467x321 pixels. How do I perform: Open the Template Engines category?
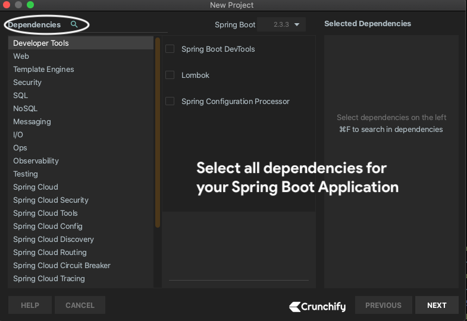point(43,69)
